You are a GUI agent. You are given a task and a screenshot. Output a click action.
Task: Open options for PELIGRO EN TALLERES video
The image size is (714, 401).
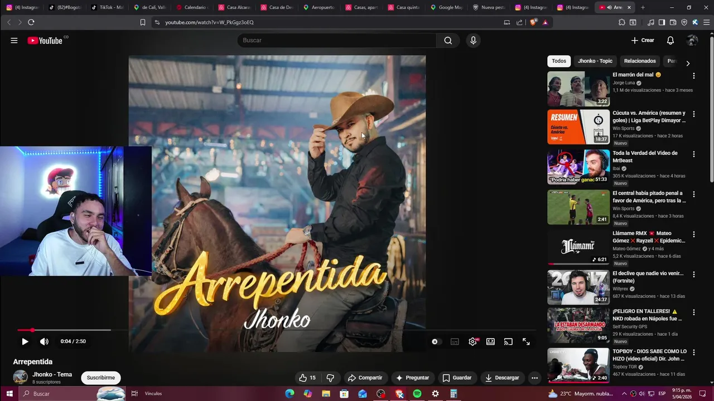point(694,312)
